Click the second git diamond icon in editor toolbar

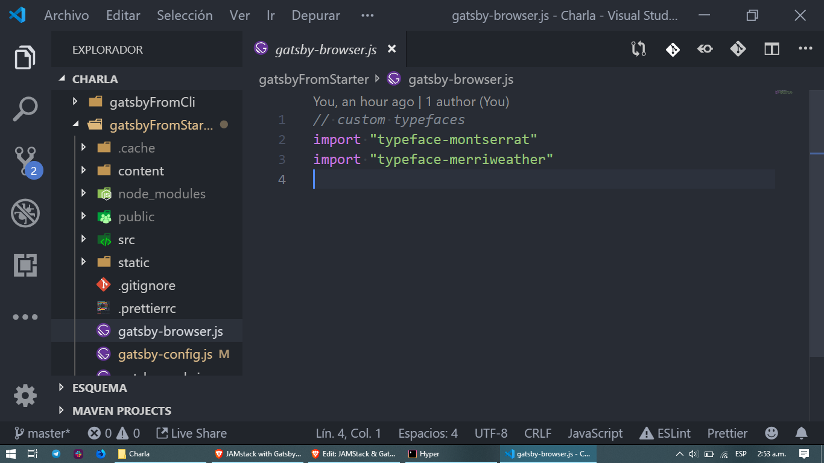[738, 49]
